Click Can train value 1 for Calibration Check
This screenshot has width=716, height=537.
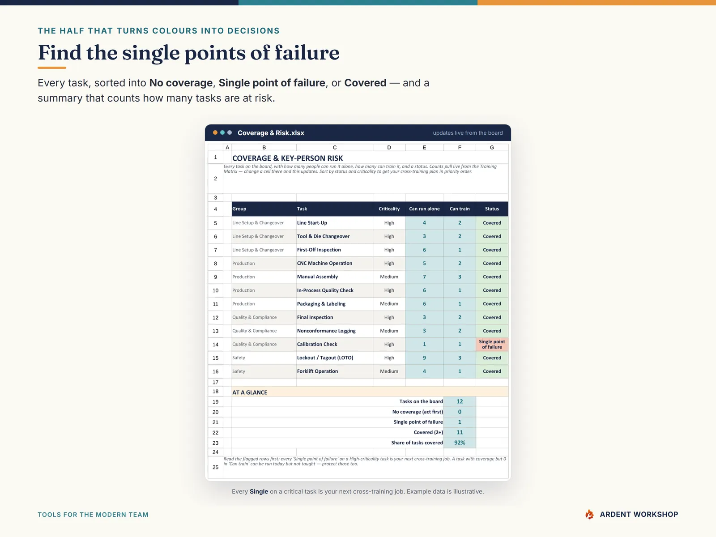point(460,344)
